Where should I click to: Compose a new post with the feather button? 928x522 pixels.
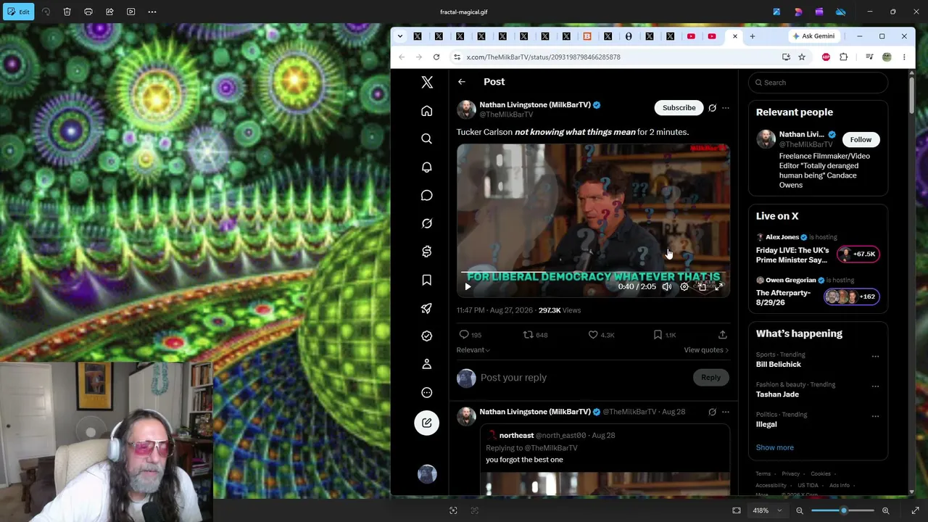coord(427,423)
